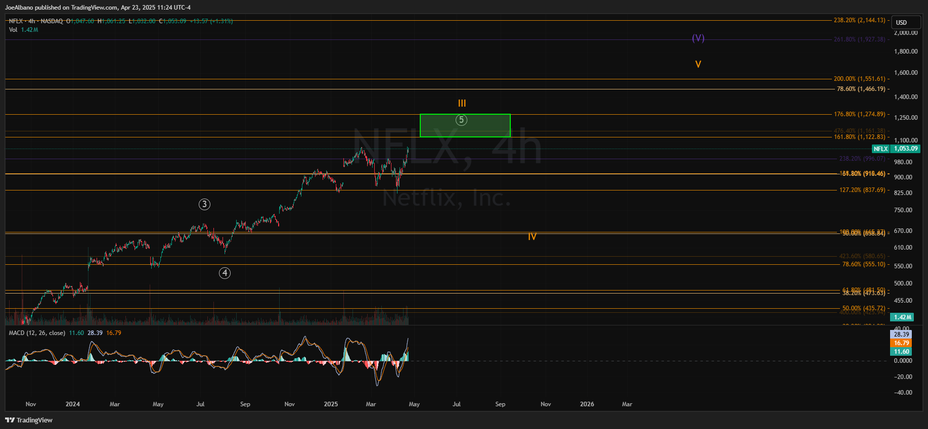This screenshot has width=928, height=429.
Task: Select the 127.20% (837.69) Fibonacci label
Action: pyautogui.click(x=862, y=190)
